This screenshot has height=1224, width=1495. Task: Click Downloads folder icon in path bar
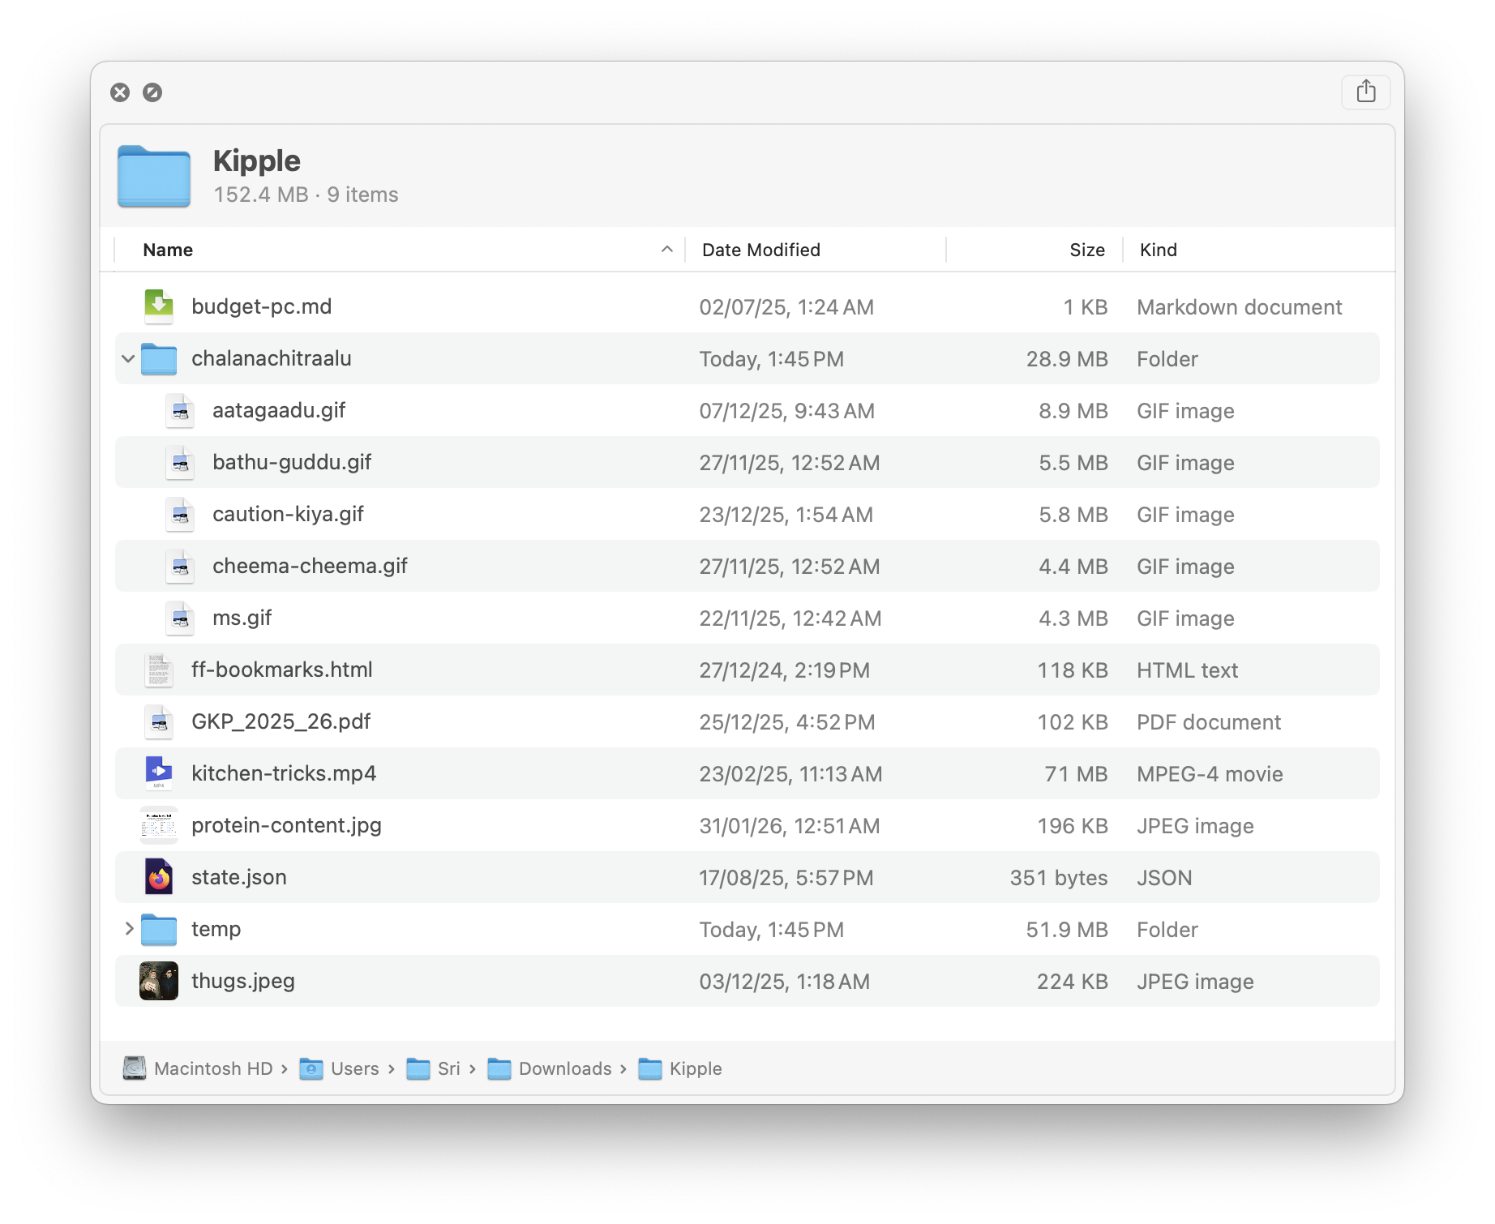click(x=499, y=1069)
